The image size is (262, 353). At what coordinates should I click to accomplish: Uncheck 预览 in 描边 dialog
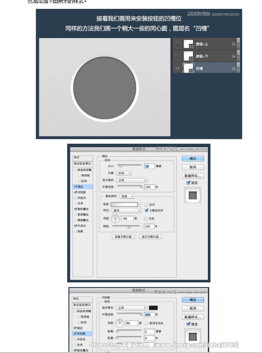coord(189,183)
